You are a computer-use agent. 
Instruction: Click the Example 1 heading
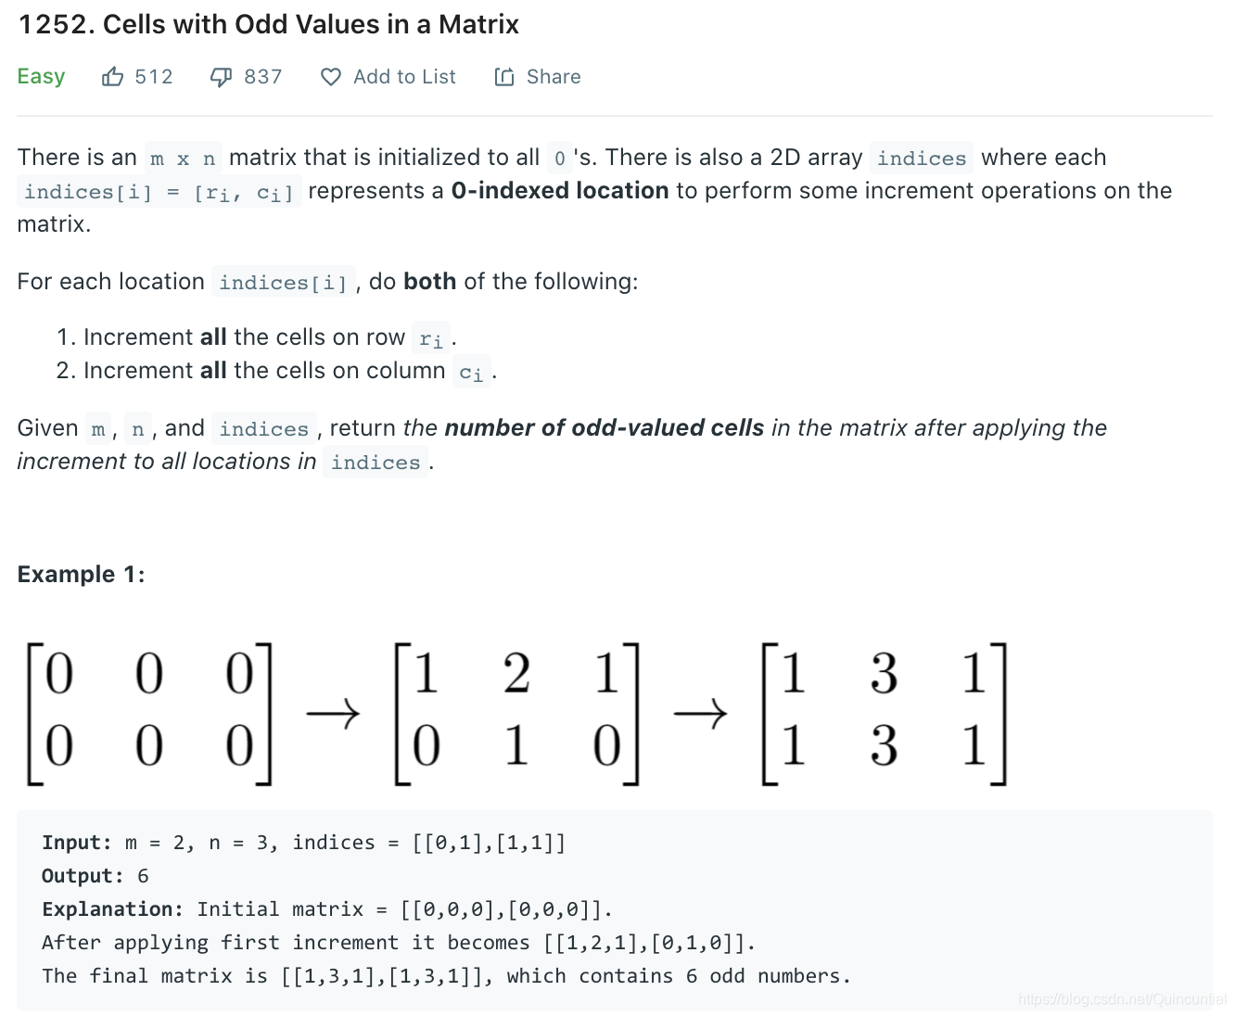(80, 574)
